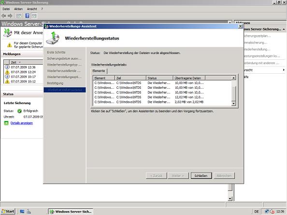Click main pane scroll down arrow

click(x=230, y=199)
